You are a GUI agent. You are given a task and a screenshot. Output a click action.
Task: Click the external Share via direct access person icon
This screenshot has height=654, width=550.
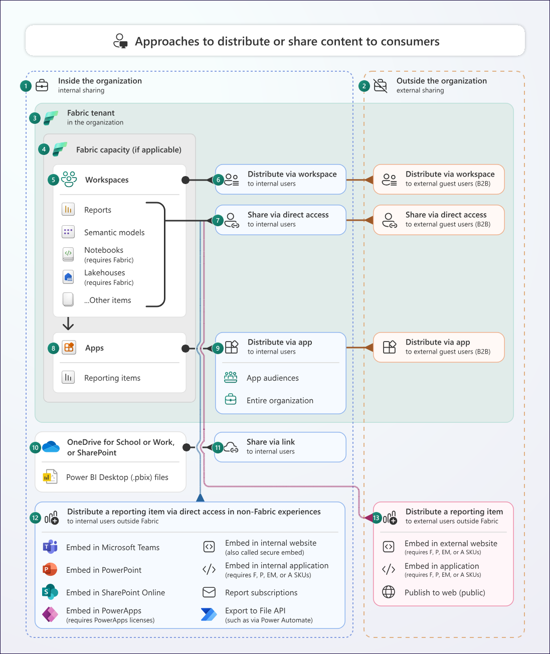click(390, 220)
